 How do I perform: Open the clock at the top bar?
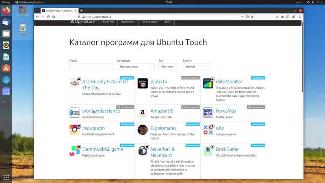click(x=169, y=2)
